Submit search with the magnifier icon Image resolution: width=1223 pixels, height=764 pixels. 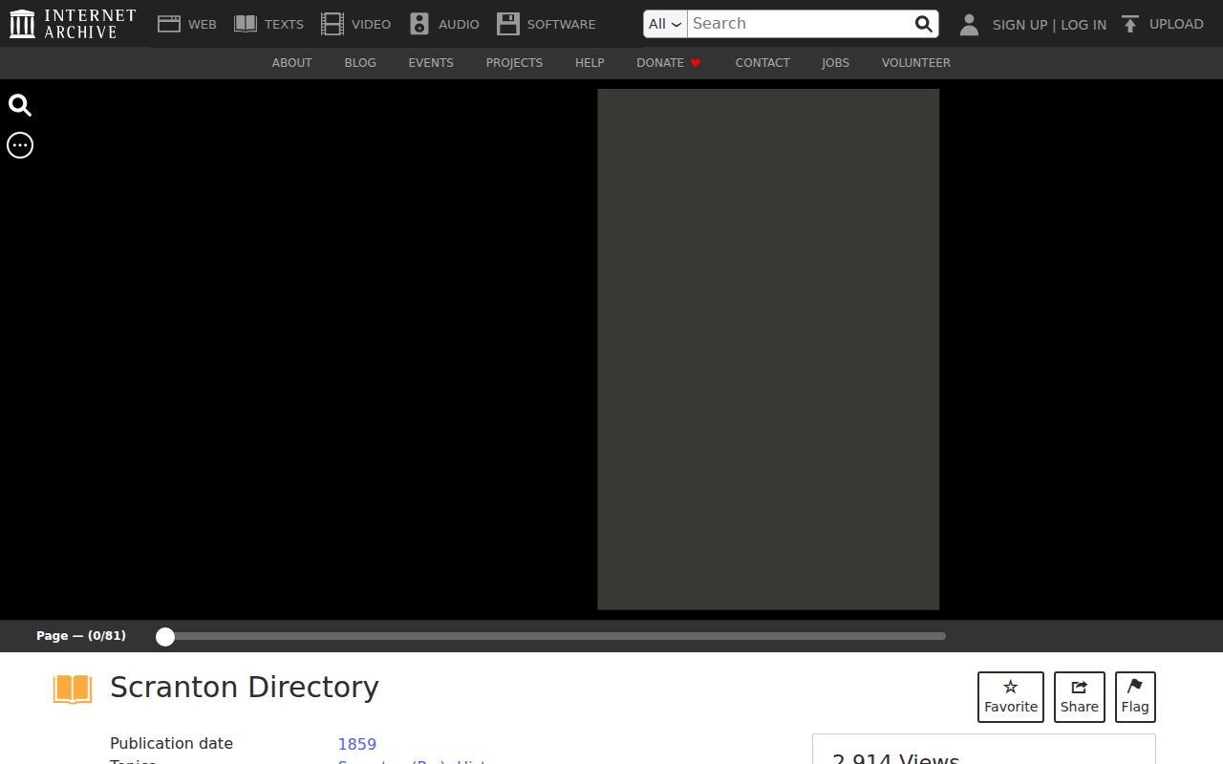tap(923, 24)
